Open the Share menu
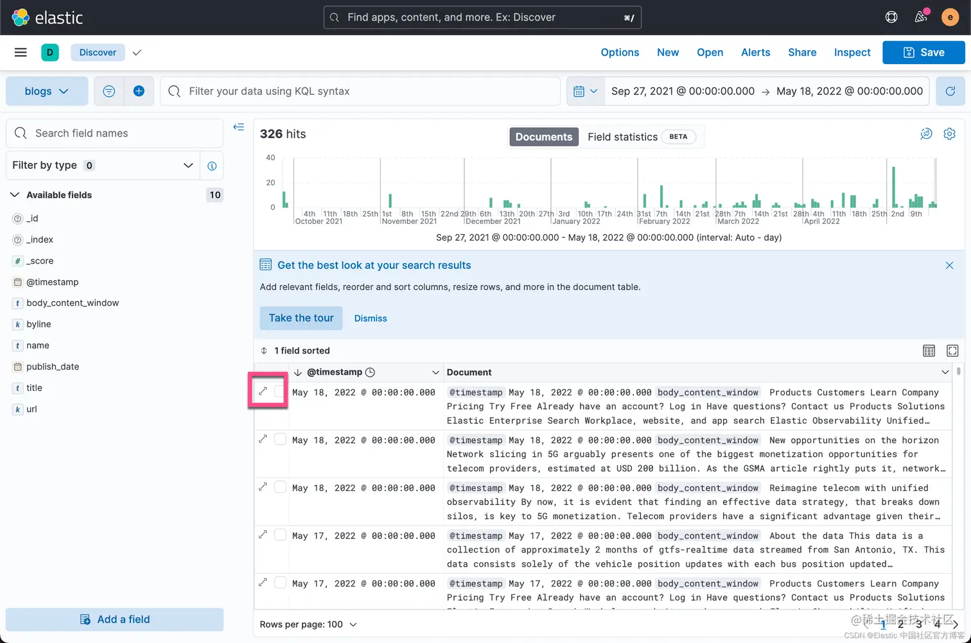Screen dimensions: 971x643 802,53
